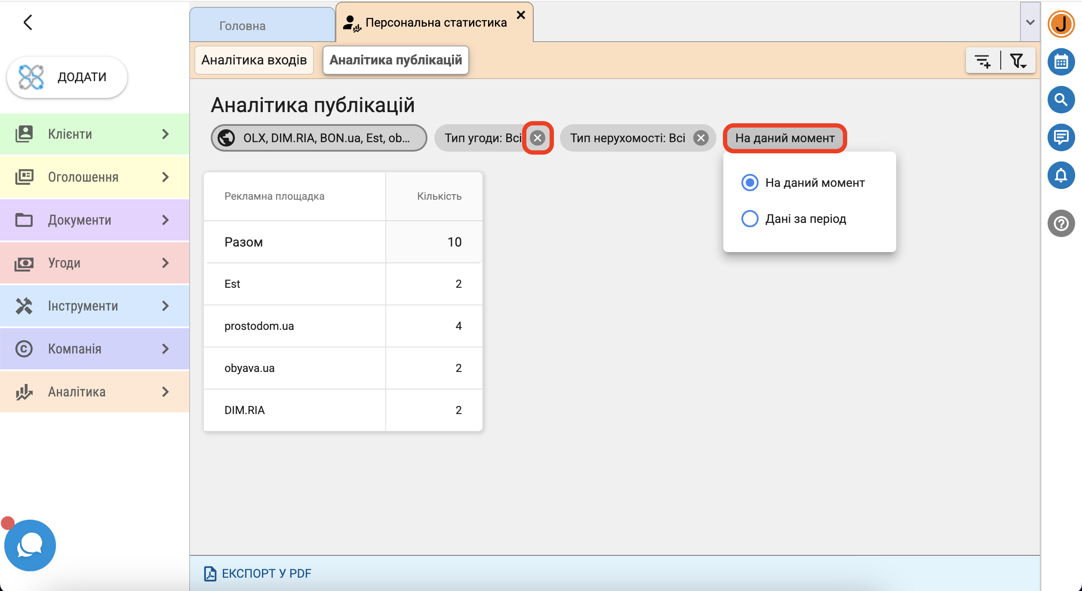Open the support chat bubble
1082x591 pixels.
30,545
